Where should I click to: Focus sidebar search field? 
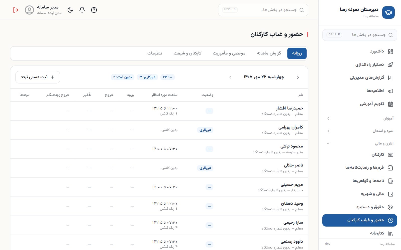(x=360, y=35)
